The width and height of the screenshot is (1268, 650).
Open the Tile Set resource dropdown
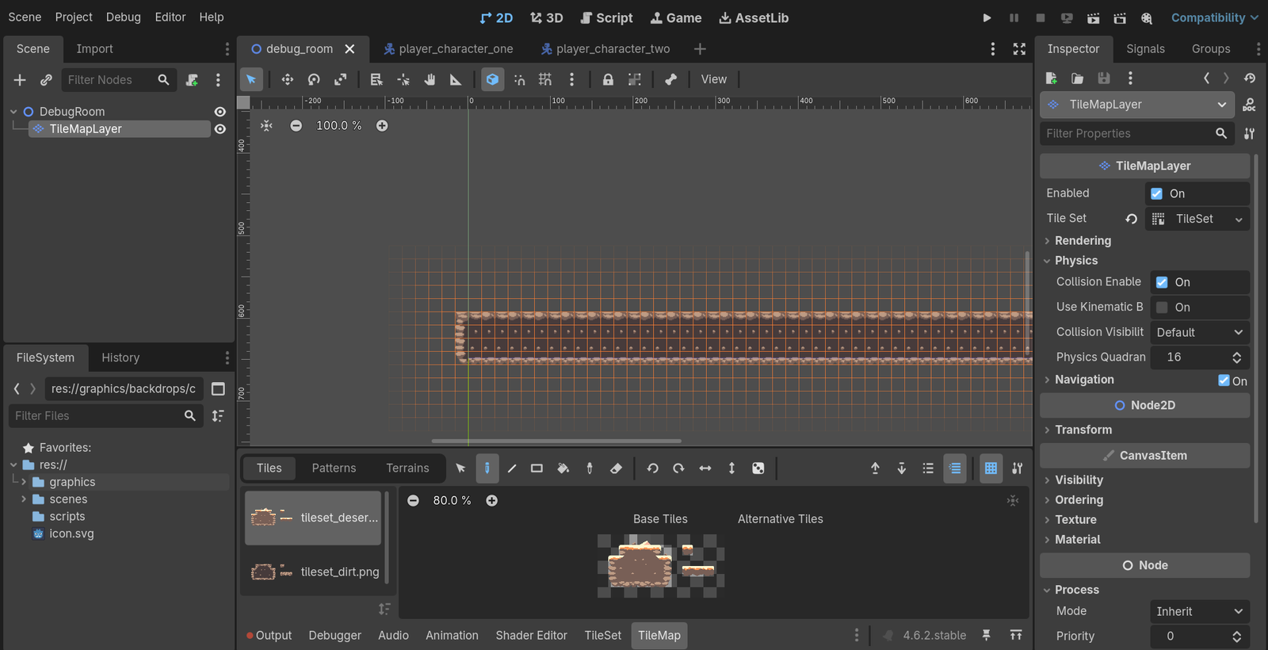pos(1239,219)
